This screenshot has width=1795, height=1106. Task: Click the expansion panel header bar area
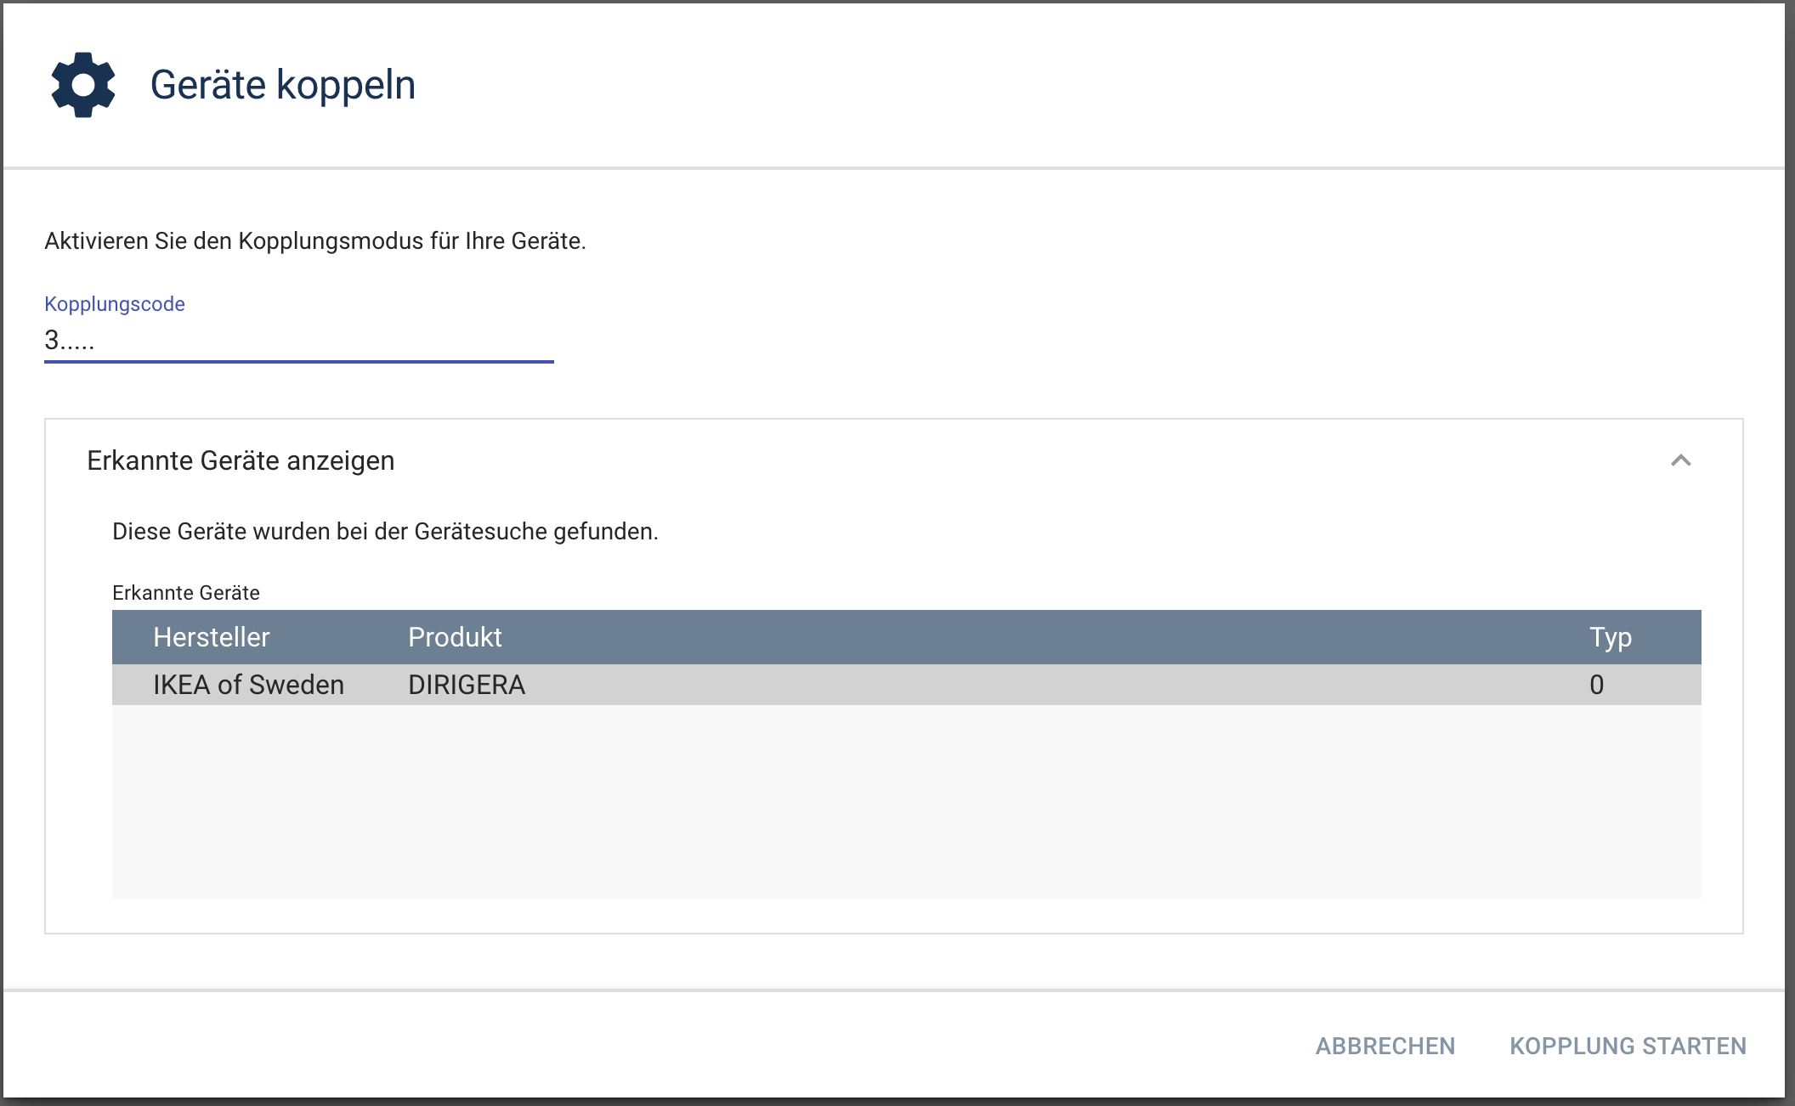[894, 460]
